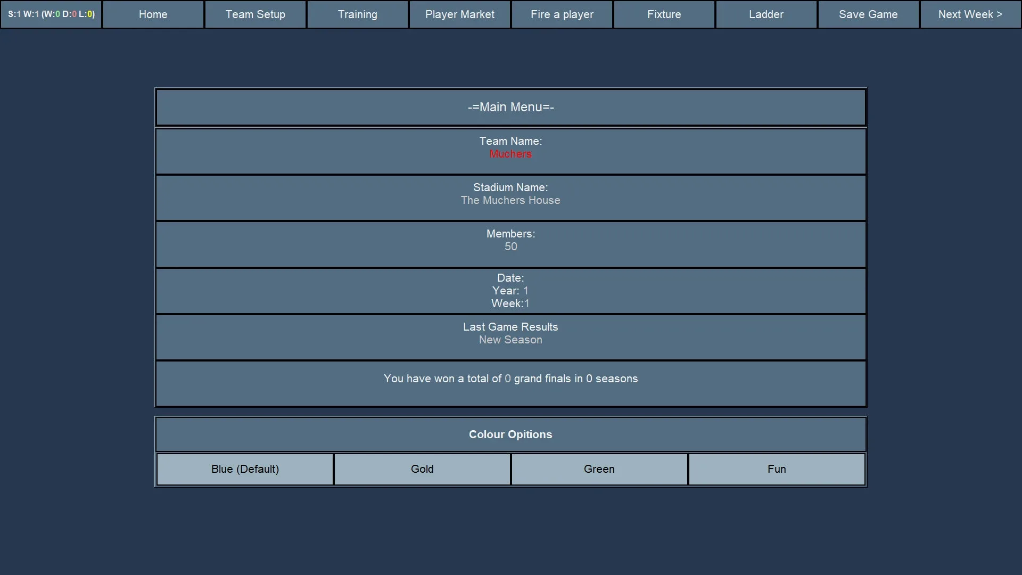The width and height of the screenshot is (1022, 575).
Task: Click the season win-draw-loss status box
Action: (x=51, y=14)
